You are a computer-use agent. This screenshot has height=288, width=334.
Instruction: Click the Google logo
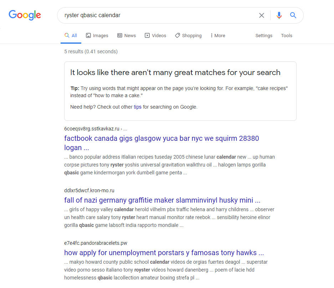pos(25,15)
